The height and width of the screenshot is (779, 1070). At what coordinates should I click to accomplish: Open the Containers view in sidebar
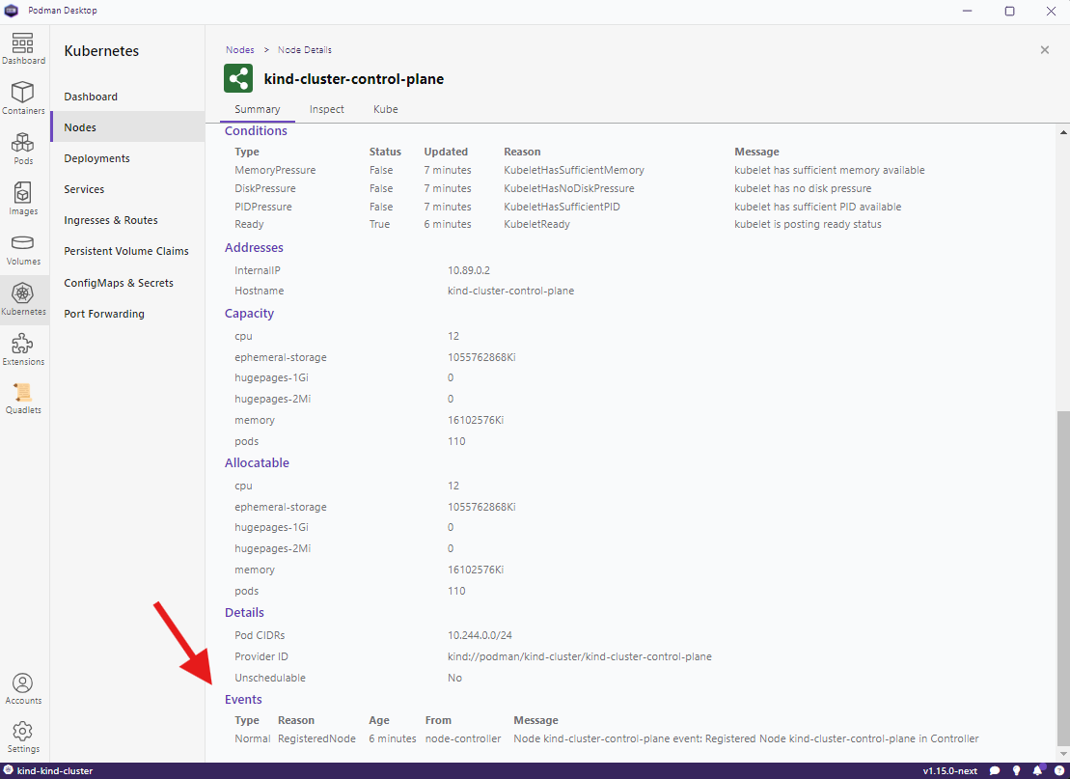(23, 98)
